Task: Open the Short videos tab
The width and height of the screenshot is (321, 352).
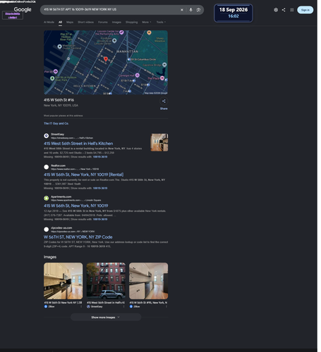Action: point(85,22)
